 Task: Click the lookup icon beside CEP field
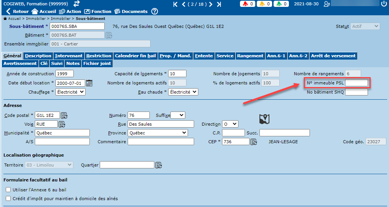point(253,142)
